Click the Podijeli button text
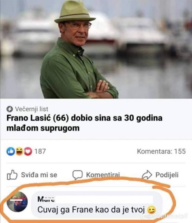 pyautogui.click(x=167, y=175)
